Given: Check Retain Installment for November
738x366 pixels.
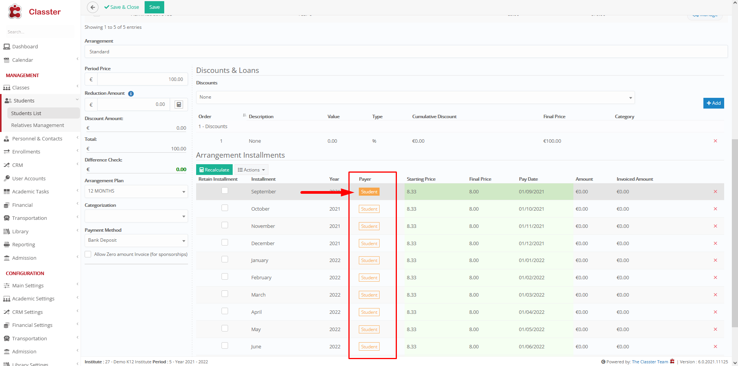Looking at the screenshot, I should pyautogui.click(x=225, y=225).
